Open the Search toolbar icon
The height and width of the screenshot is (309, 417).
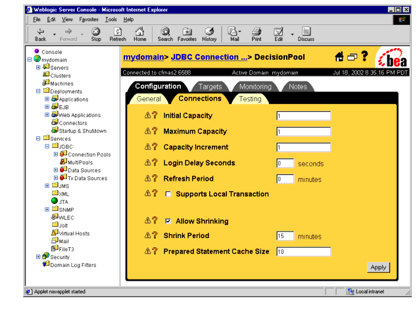165,35
